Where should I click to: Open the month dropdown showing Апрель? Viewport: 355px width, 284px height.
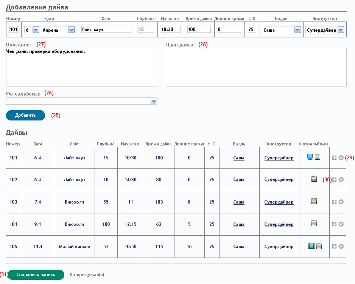point(58,29)
